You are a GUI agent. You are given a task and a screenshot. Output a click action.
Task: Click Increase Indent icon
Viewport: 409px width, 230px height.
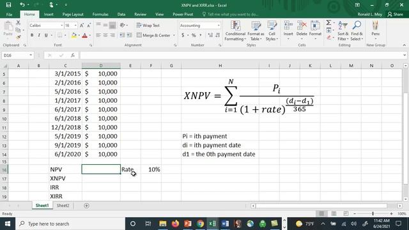[129, 35]
